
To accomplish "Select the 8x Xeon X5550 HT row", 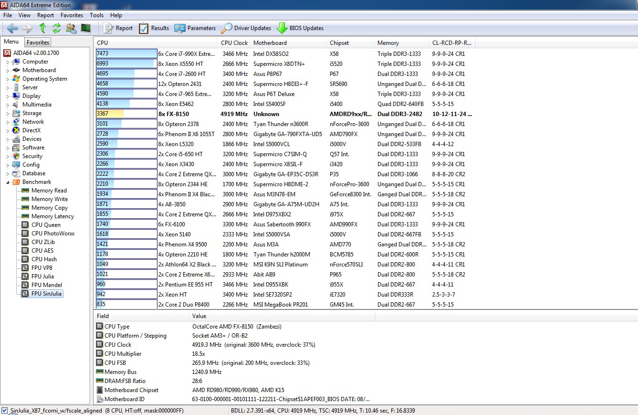I will 285,64.
